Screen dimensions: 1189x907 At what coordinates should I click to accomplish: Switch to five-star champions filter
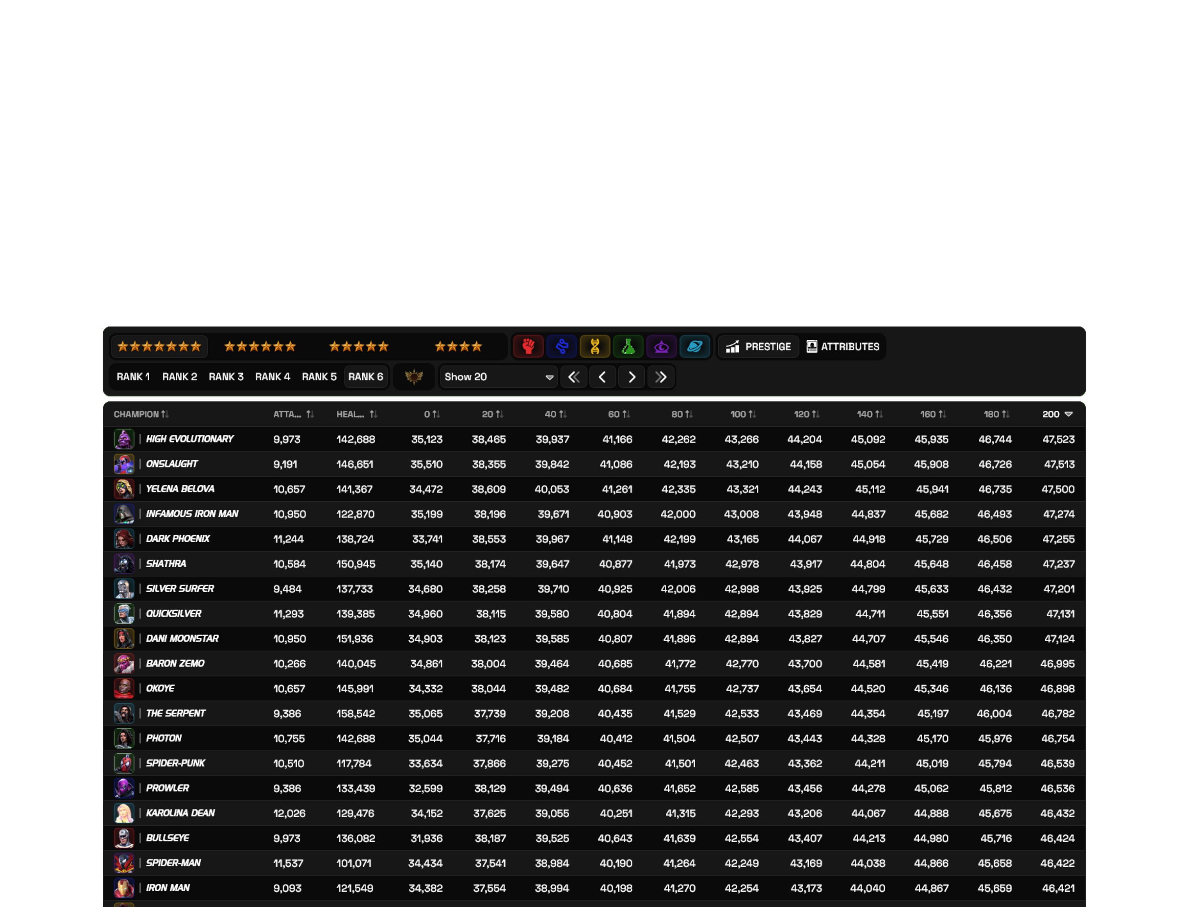tap(359, 347)
